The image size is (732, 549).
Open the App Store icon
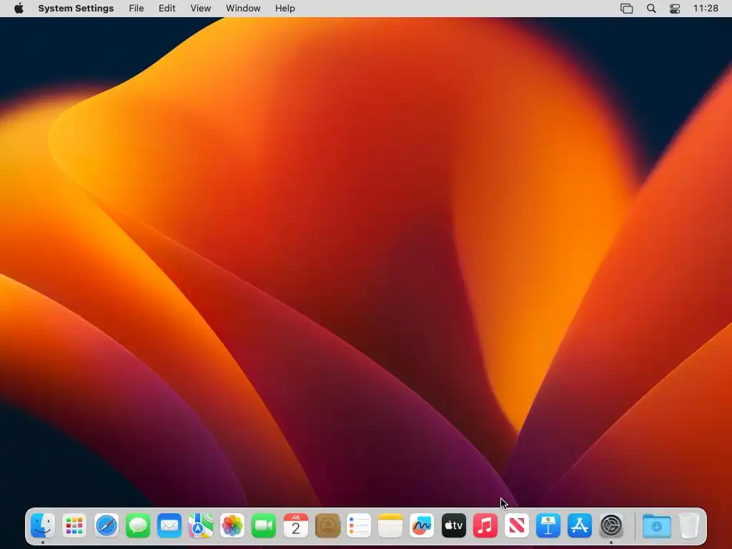[579, 525]
